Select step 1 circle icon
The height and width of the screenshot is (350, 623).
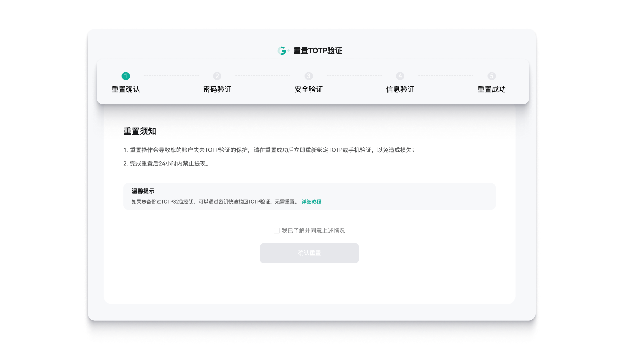point(126,76)
